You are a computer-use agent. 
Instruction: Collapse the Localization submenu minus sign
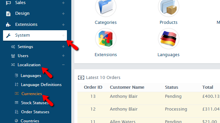click(x=63, y=65)
